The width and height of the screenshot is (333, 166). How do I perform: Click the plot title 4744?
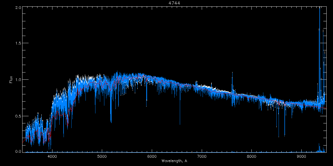coord(174,3)
